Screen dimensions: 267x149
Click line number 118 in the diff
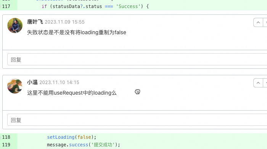(x=6, y=137)
